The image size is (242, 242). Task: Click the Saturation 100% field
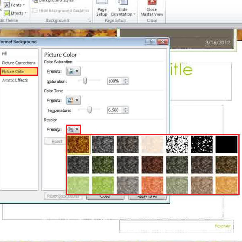point(115,81)
